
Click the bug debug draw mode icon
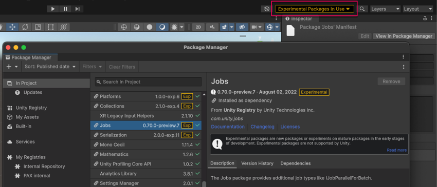(x=174, y=27)
